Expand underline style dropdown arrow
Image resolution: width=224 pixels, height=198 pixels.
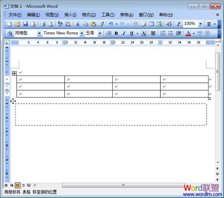pos(137,34)
